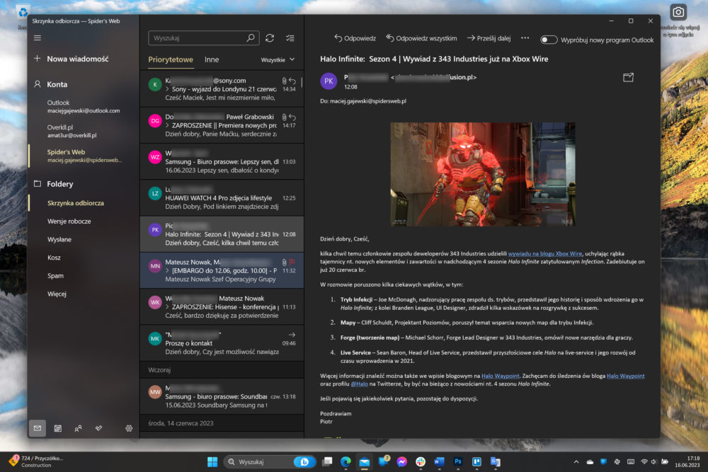Open the Halo Infinite: Sezon 4 email in list

(222, 234)
